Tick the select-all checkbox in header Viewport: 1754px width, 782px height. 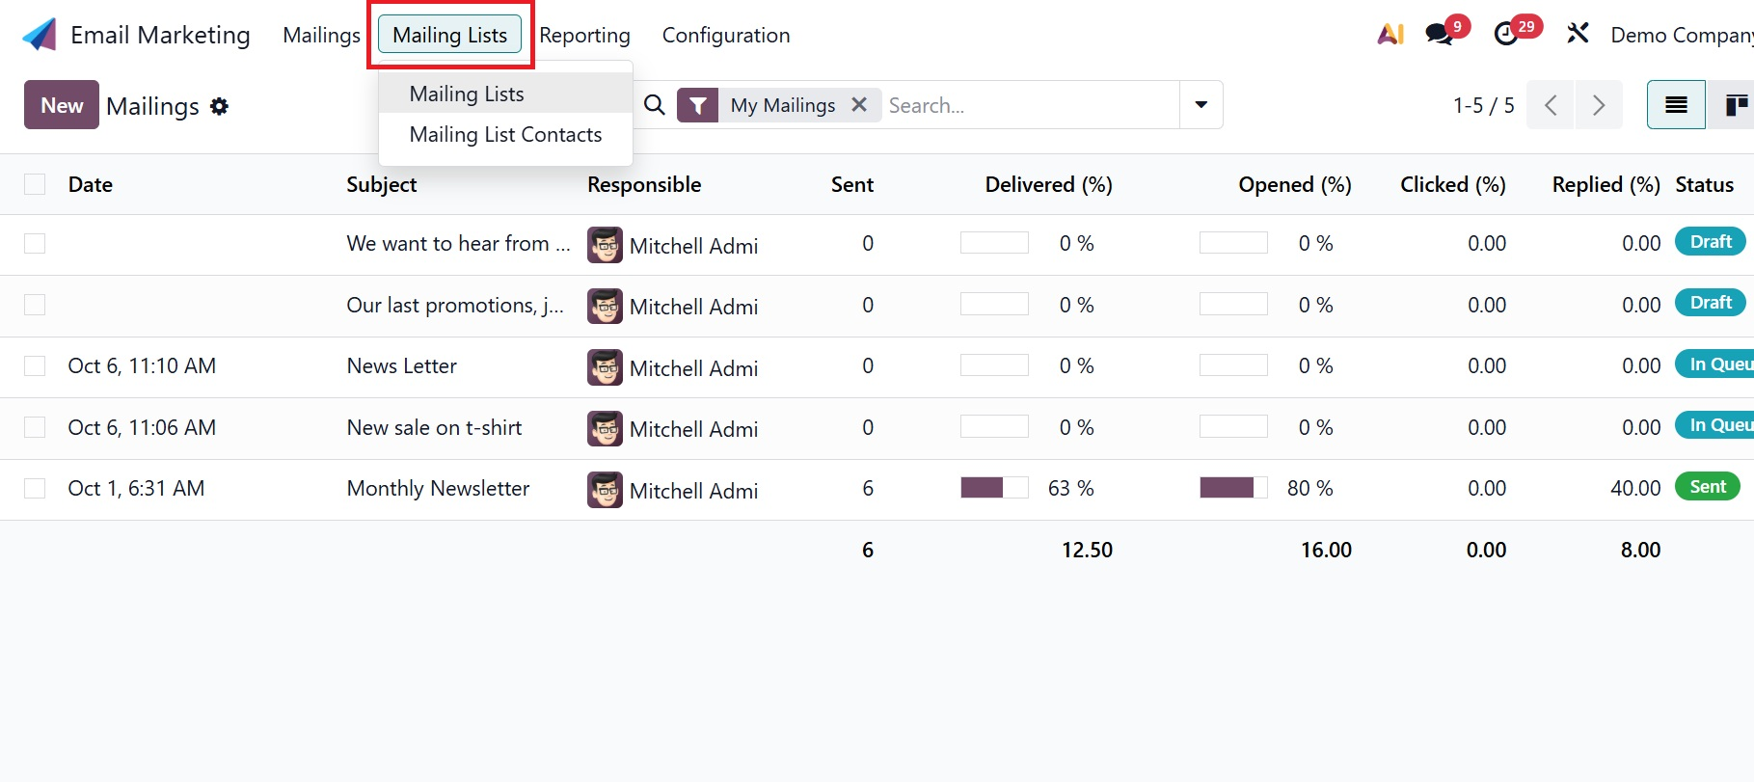(x=35, y=184)
